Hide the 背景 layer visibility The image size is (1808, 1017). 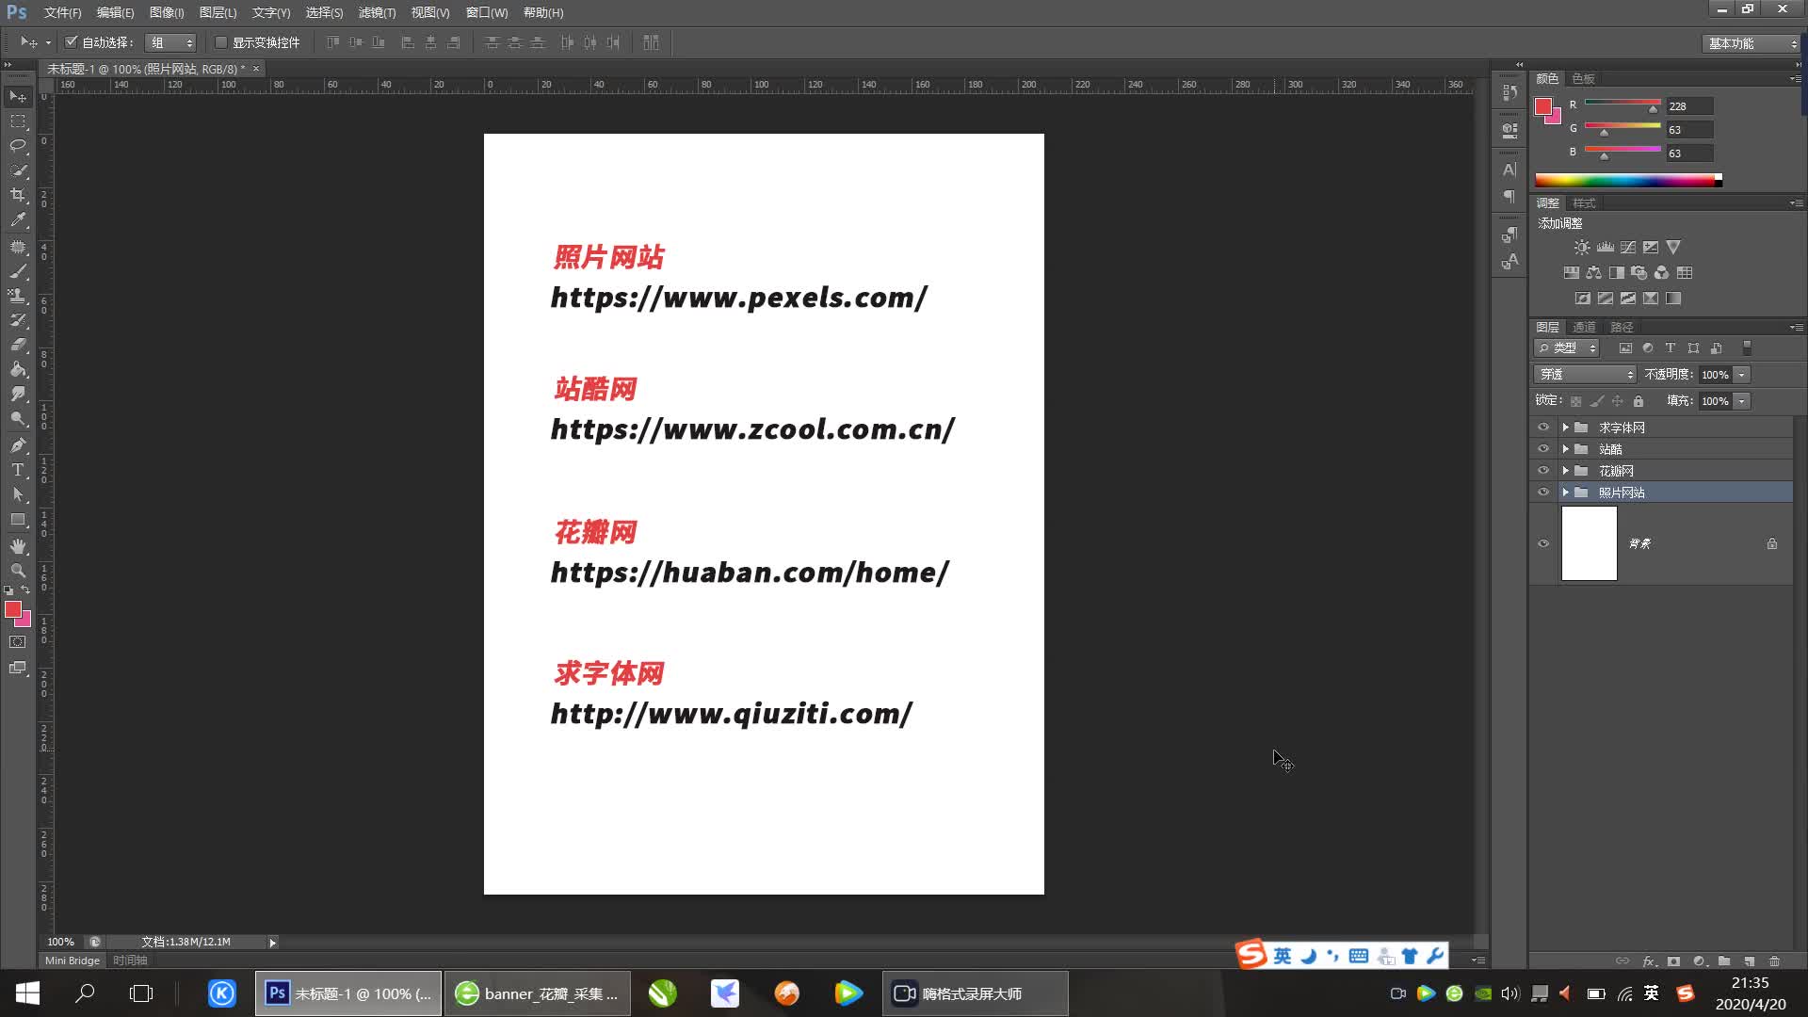coord(1542,543)
